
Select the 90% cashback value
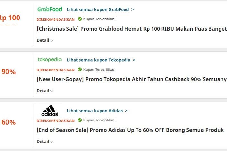8,72
